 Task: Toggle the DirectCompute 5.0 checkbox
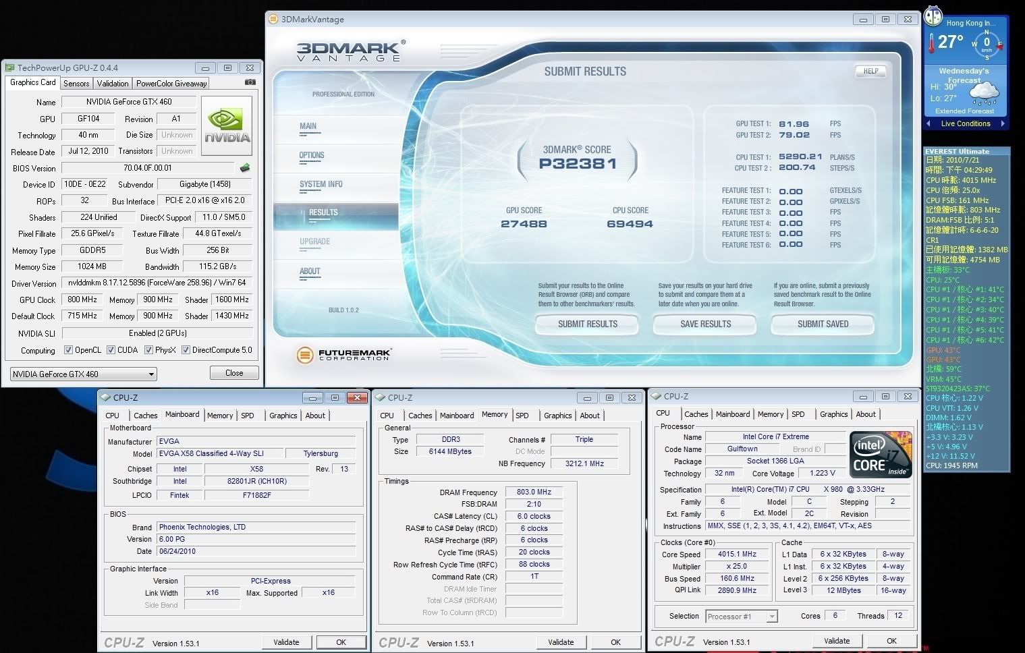(186, 350)
